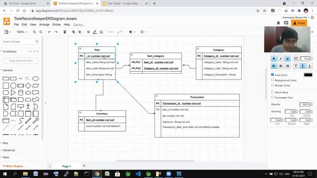Open the Help menu
This screenshot has width=317, height=178.
click(x=67, y=25)
